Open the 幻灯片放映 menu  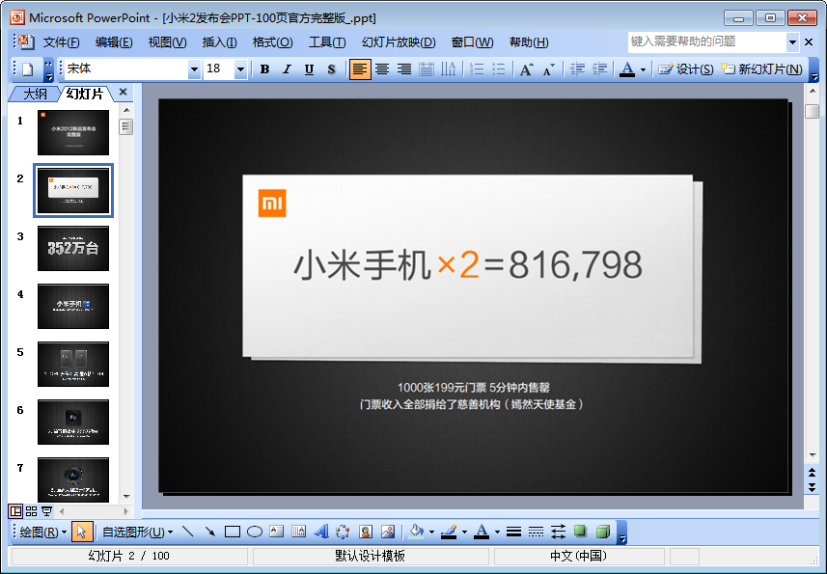(399, 42)
